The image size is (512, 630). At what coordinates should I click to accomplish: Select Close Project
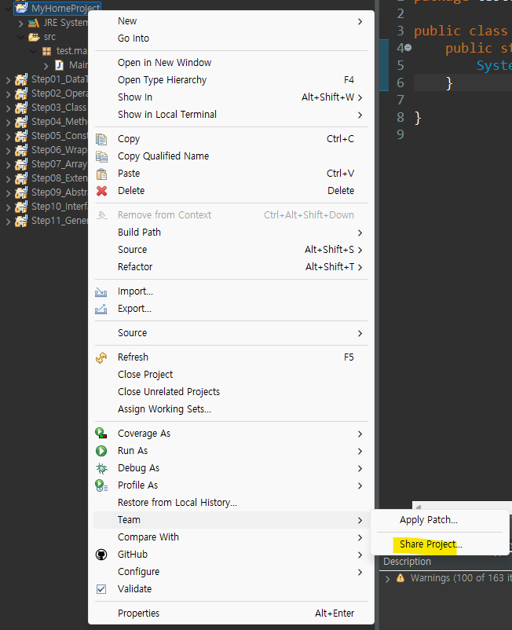pyautogui.click(x=231, y=375)
